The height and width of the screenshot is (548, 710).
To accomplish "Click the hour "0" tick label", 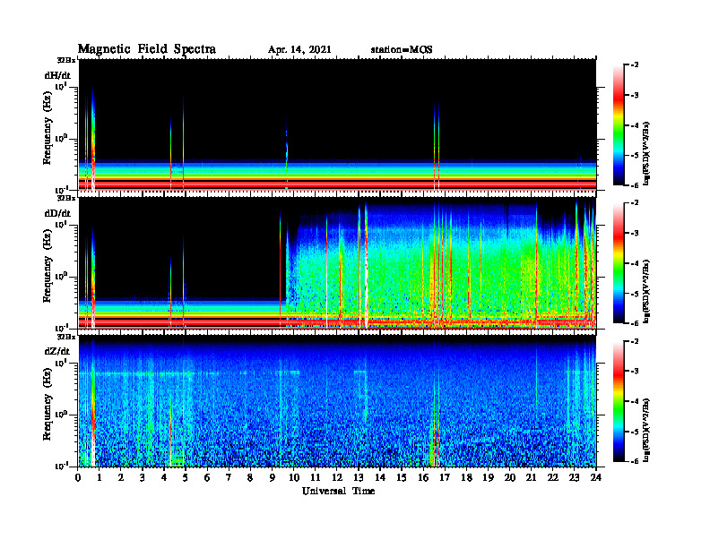I will pos(78,477).
